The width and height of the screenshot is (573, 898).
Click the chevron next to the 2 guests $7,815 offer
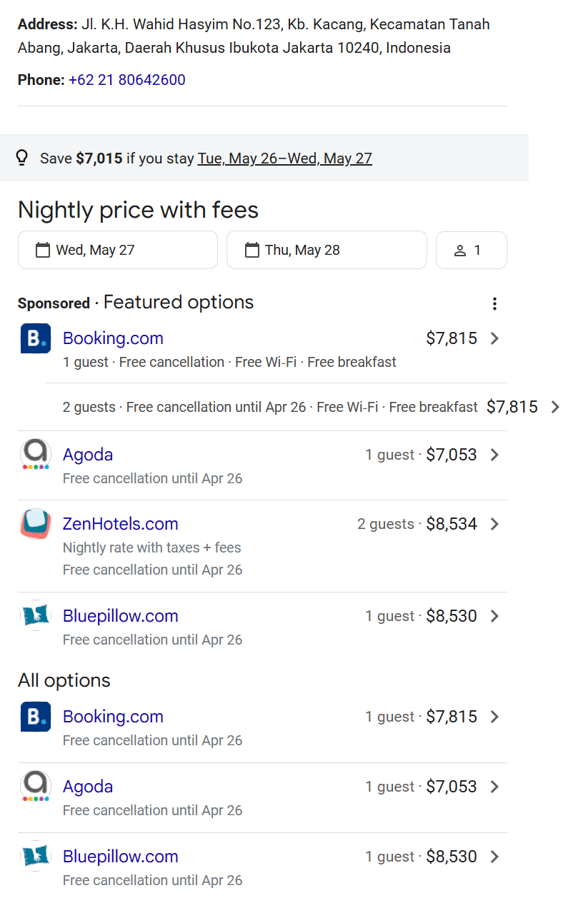[556, 407]
